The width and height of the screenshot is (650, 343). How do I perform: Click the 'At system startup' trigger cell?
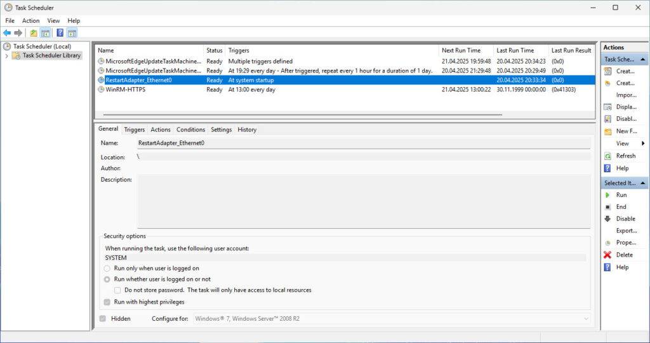click(x=251, y=81)
